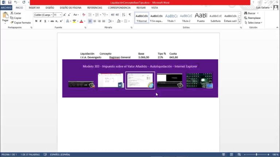The height and width of the screenshot is (157, 280).
Task: Open the REFERENCIAS tab
Action: point(95,8)
